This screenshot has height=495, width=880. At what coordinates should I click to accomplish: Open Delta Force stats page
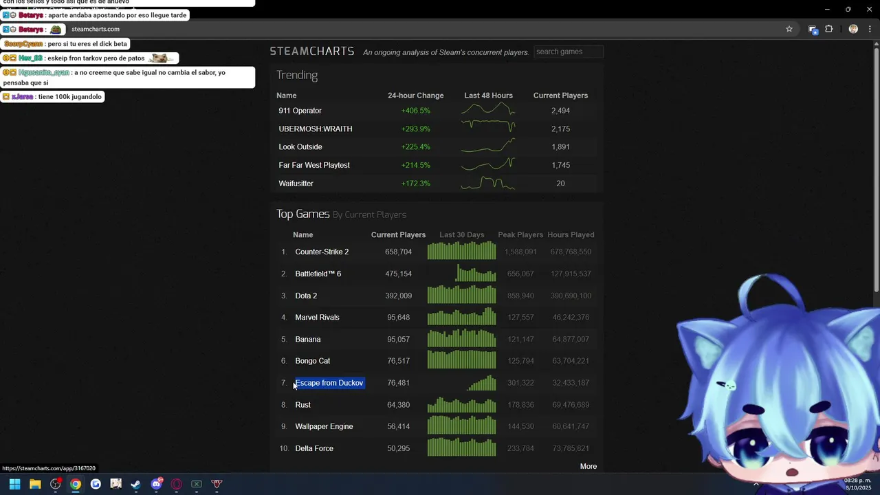pyautogui.click(x=314, y=448)
